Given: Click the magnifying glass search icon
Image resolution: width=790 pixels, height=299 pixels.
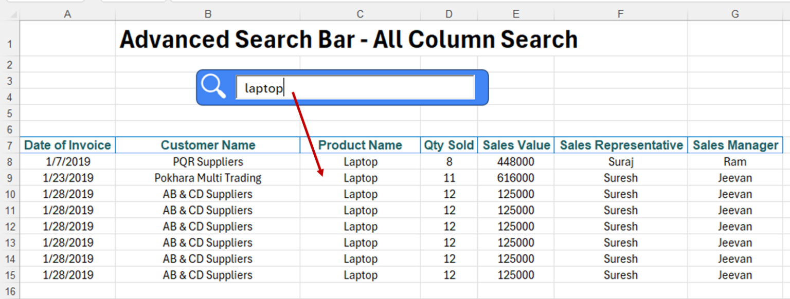Looking at the screenshot, I should pos(213,86).
